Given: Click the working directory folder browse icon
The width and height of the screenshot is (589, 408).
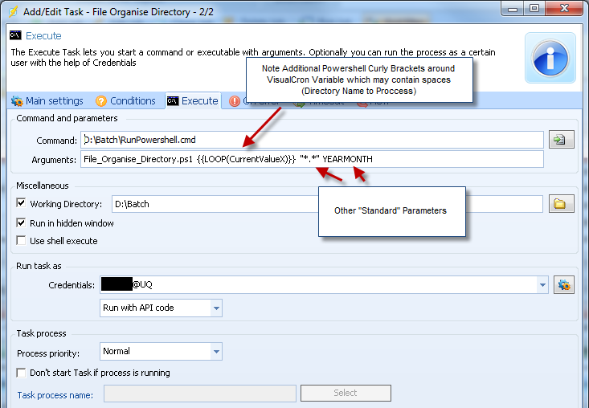Looking at the screenshot, I should [559, 204].
